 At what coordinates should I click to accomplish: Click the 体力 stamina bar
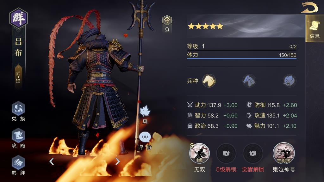pos(241,55)
